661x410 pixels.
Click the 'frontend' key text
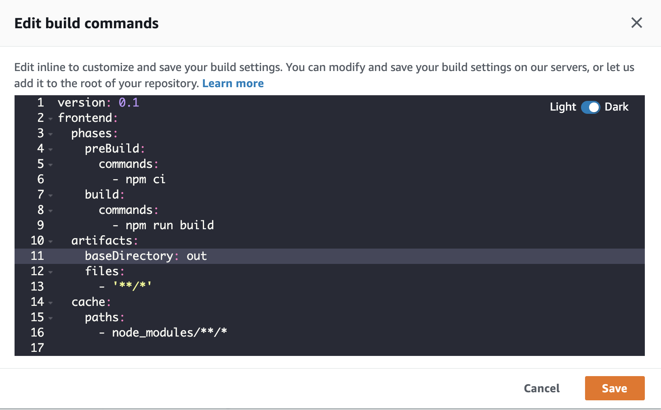pyautogui.click(x=85, y=118)
